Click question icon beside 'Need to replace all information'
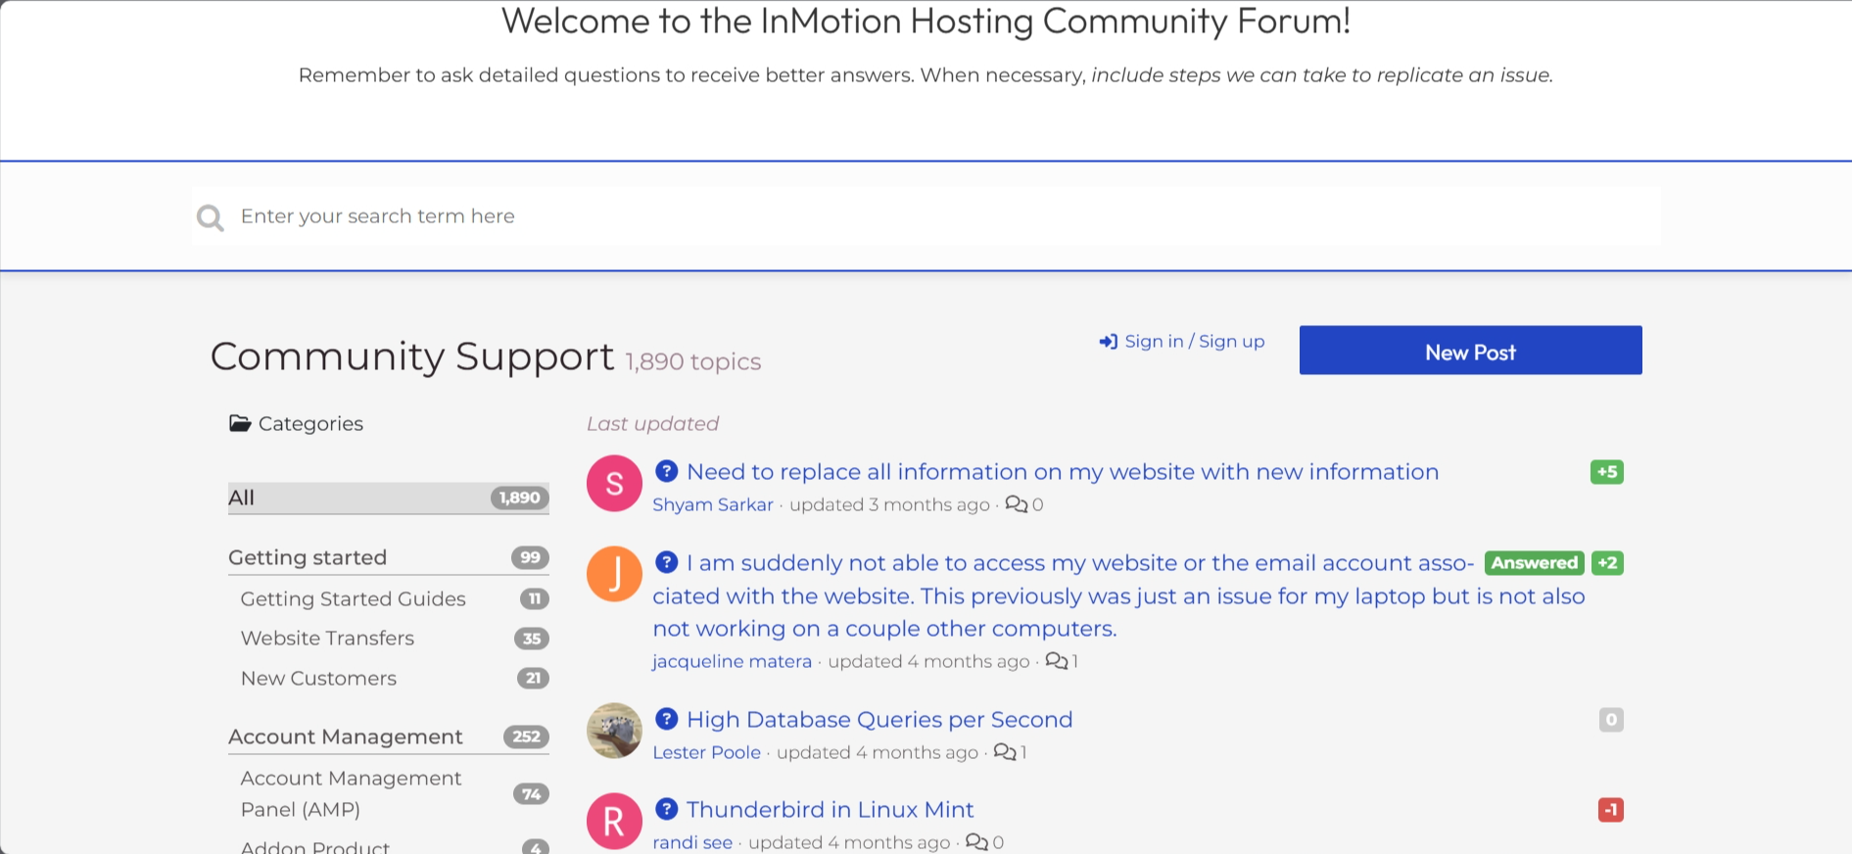The image size is (1852, 854). tap(667, 471)
